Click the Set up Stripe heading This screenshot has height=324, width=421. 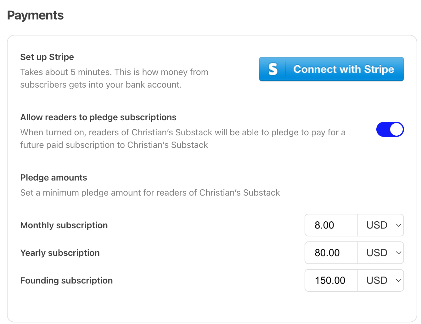tap(47, 57)
